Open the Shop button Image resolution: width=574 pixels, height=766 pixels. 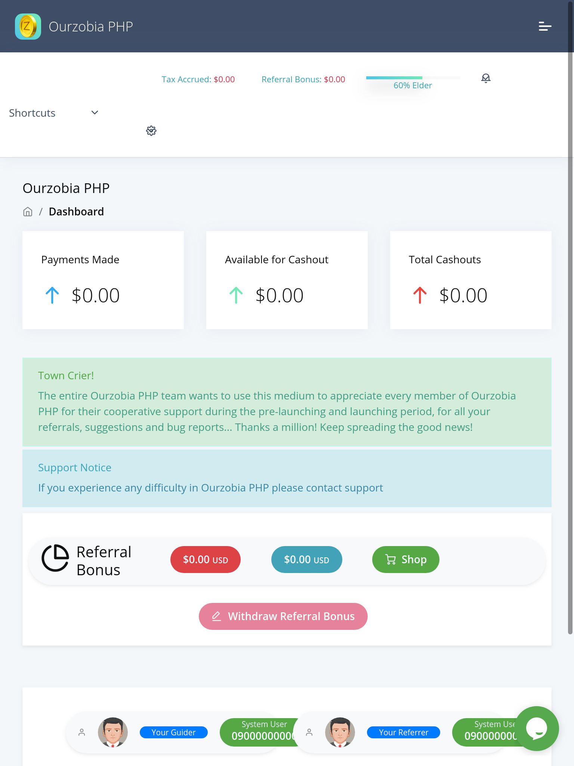click(405, 559)
